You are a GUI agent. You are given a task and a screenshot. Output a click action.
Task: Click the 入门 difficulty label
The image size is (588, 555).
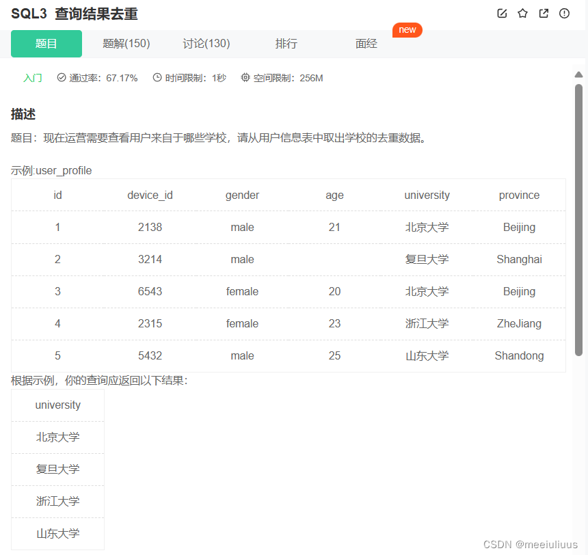(x=32, y=77)
